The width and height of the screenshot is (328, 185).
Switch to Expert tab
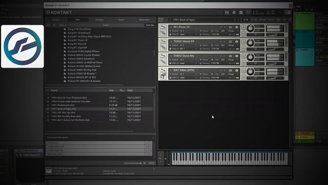pyautogui.click(x=121, y=20)
